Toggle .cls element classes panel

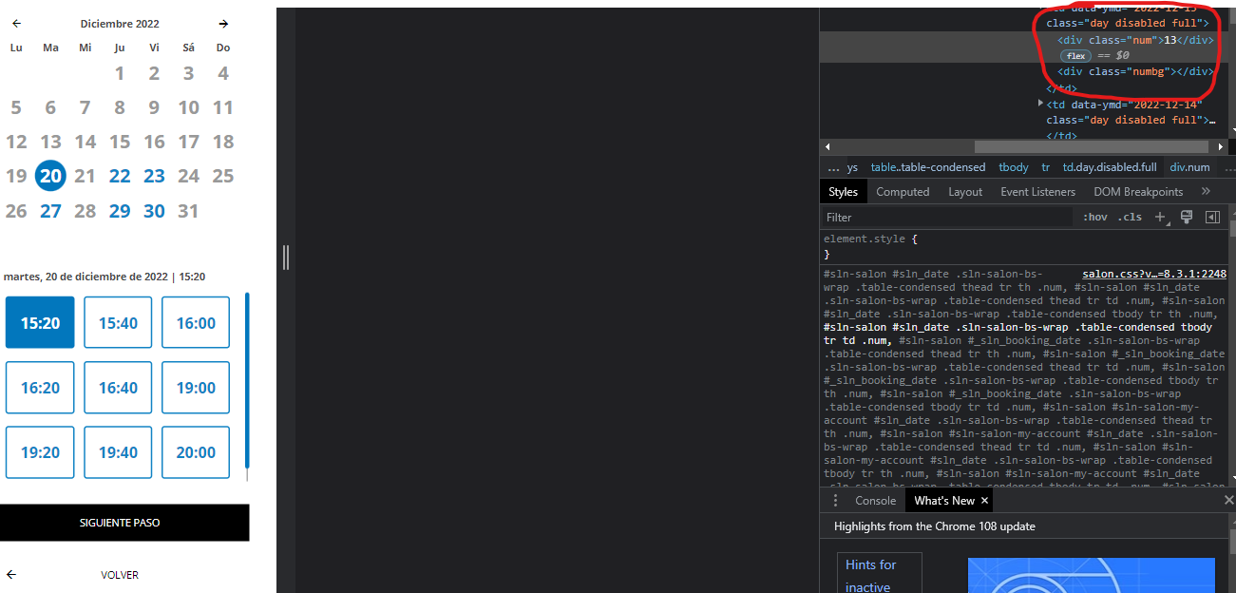coord(1130,217)
